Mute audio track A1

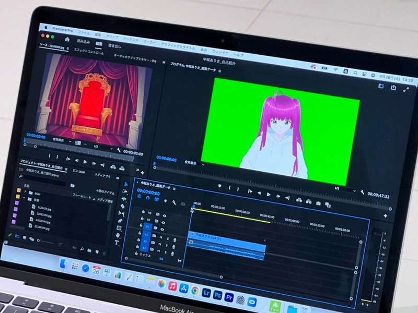coord(161,237)
